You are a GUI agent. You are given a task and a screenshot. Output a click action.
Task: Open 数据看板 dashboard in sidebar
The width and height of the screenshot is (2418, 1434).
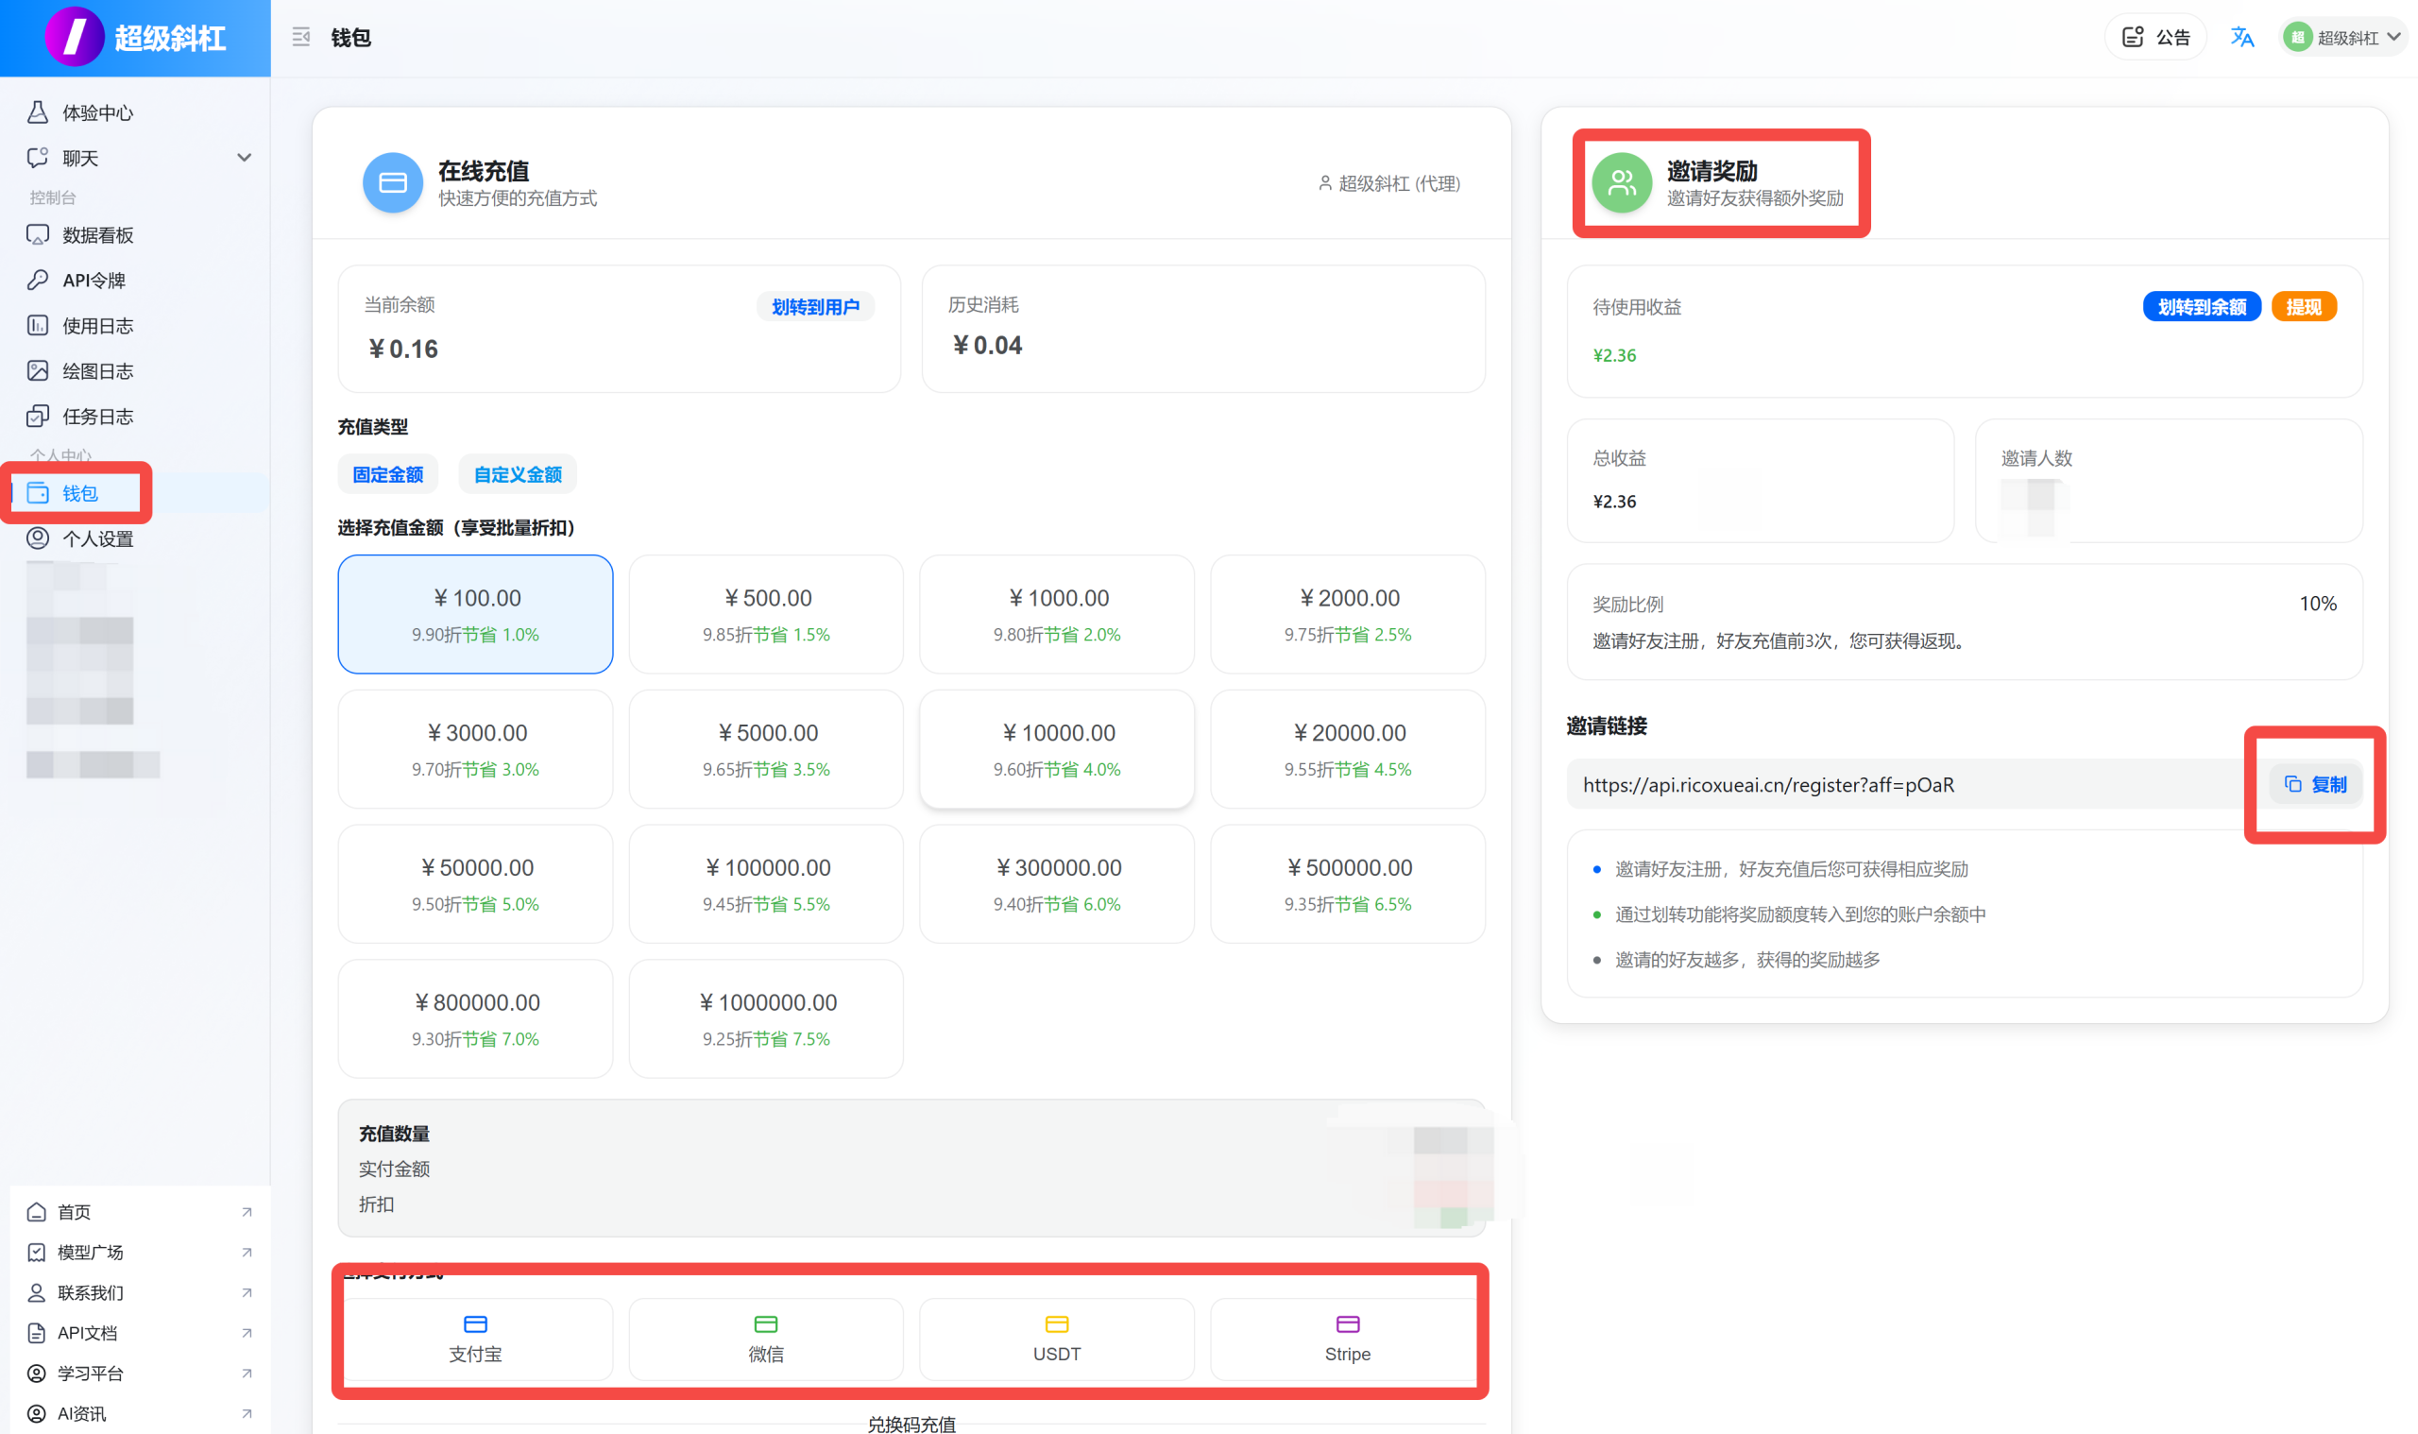96,235
